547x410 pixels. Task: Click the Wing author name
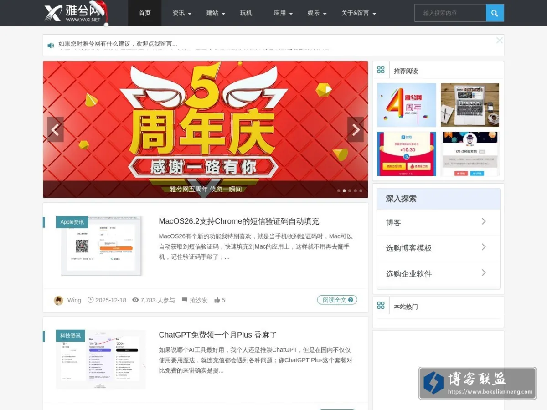coord(74,300)
